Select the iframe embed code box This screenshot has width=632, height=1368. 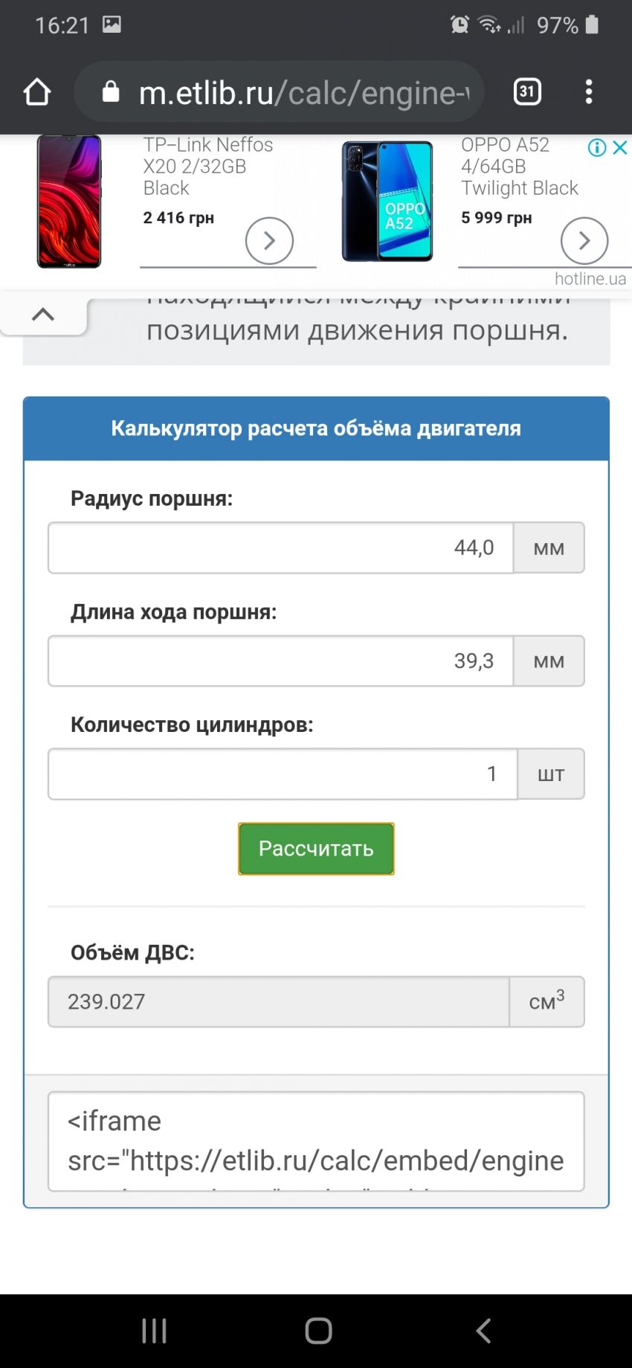[316, 1141]
